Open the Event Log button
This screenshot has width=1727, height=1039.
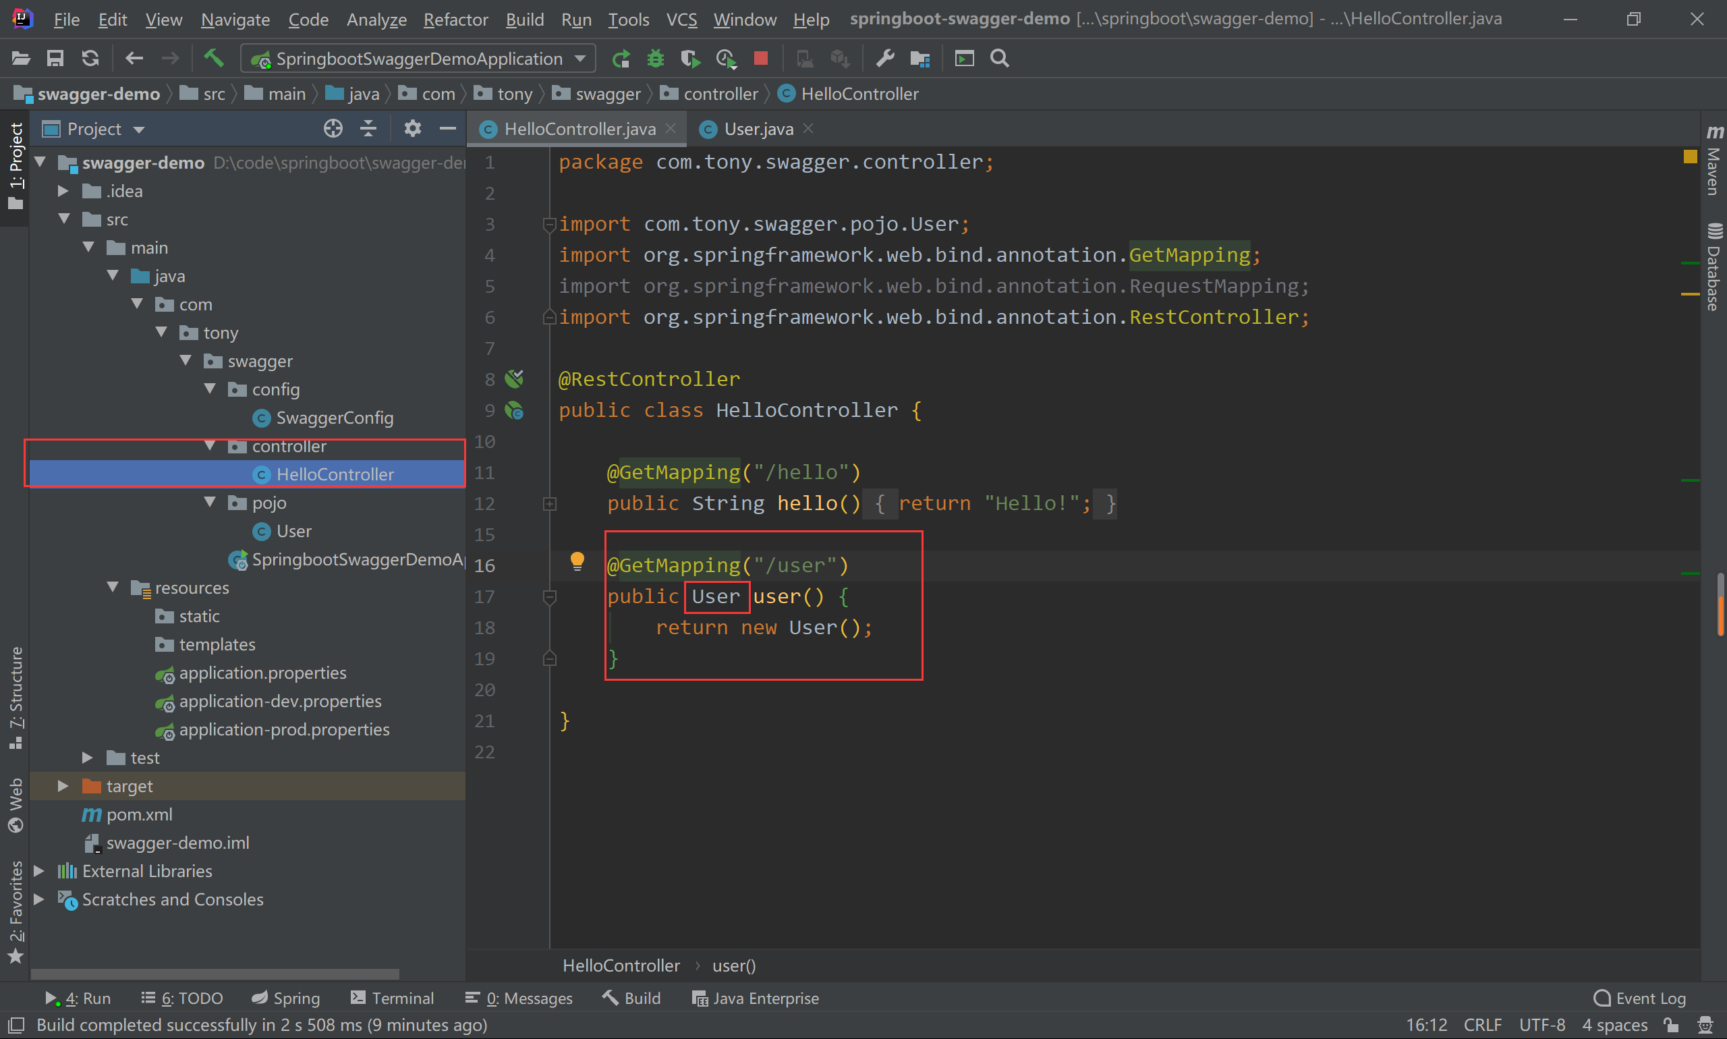coord(1639,998)
